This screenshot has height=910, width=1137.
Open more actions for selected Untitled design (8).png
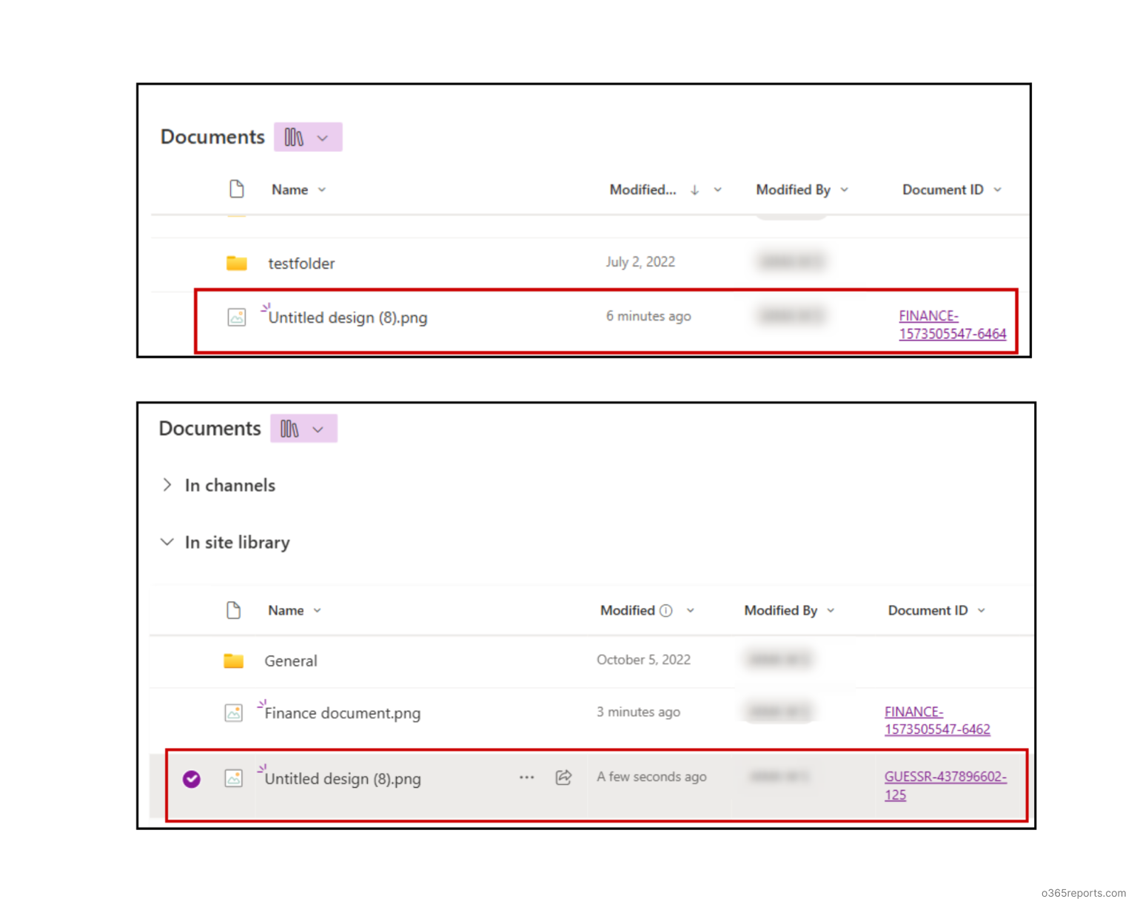(x=527, y=777)
